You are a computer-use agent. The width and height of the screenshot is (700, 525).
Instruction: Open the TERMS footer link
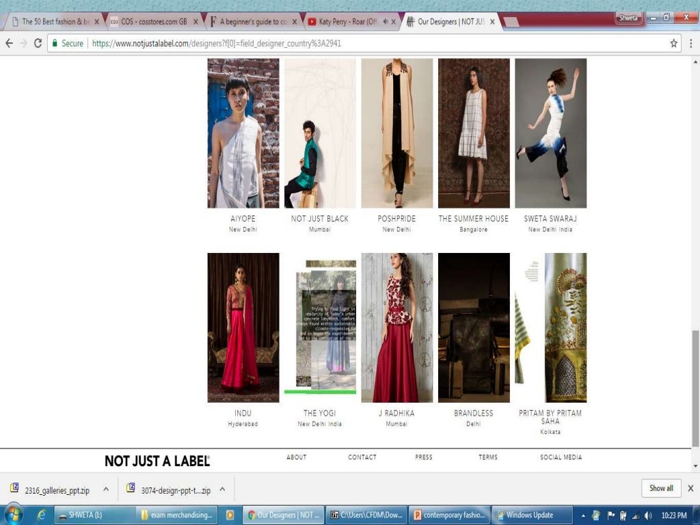click(x=488, y=457)
